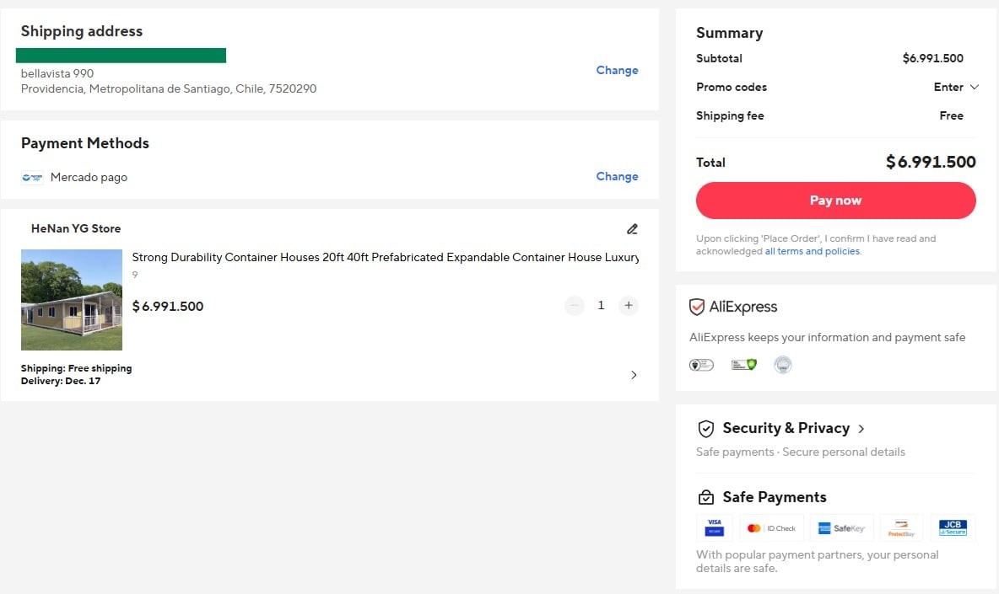This screenshot has width=999, height=594.
Task: Change the payment method
Action: pyautogui.click(x=617, y=177)
